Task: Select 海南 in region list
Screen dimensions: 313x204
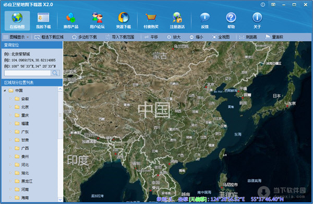Action: point(25,198)
